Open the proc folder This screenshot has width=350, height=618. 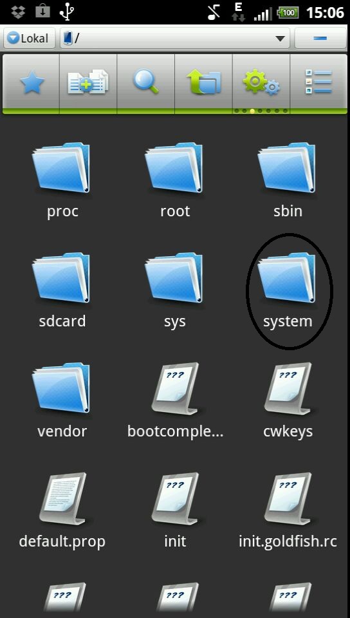point(62,182)
